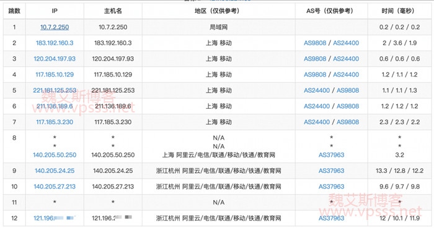Select the 地区（仅供参考）column header
The height and width of the screenshot is (228, 434).
219,11
